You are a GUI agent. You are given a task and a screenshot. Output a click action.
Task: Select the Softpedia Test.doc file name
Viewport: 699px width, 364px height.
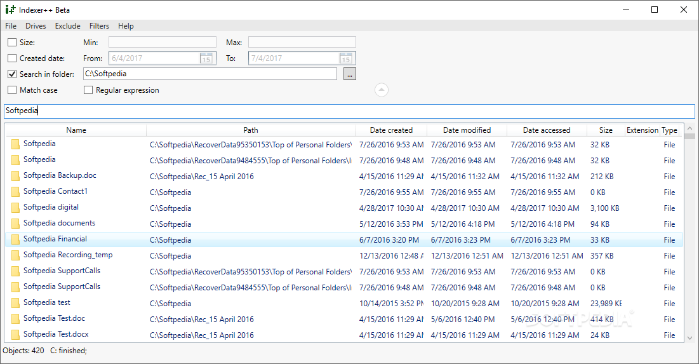(x=54, y=318)
